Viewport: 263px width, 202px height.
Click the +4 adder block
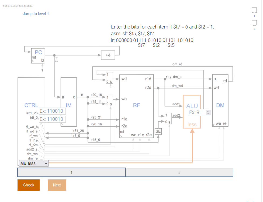point(108,55)
